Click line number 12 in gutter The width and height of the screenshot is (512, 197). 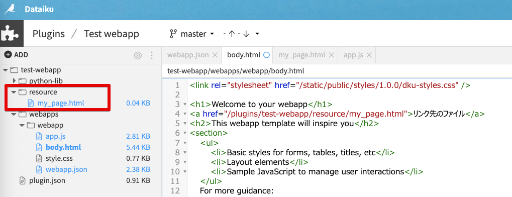175,190
